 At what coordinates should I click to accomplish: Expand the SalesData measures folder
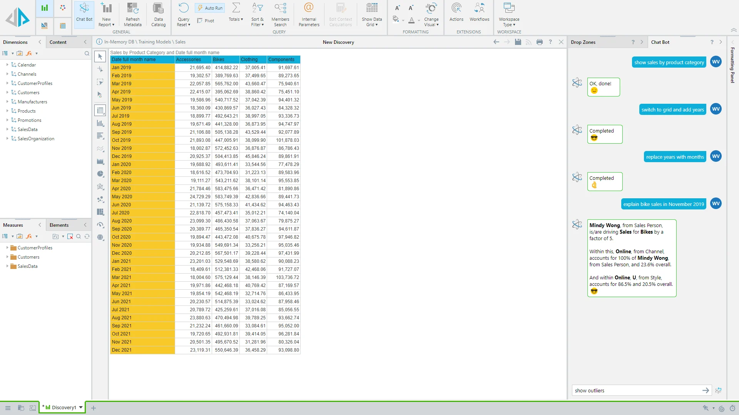pyautogui.click(x=7, y=266)
